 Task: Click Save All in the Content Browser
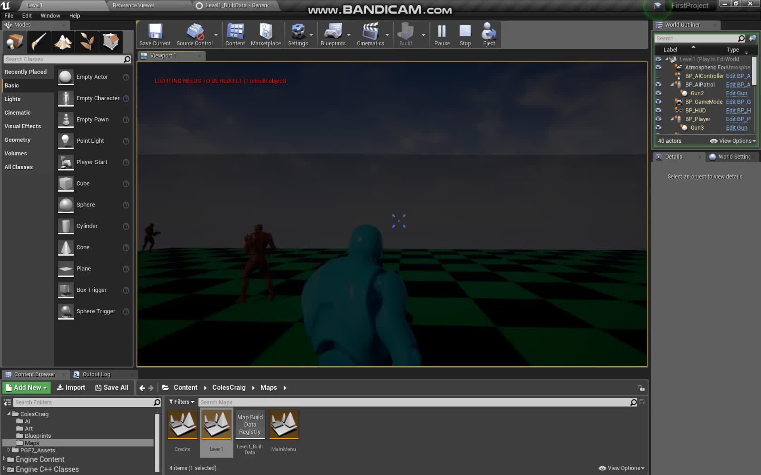(x=112, y=387)
